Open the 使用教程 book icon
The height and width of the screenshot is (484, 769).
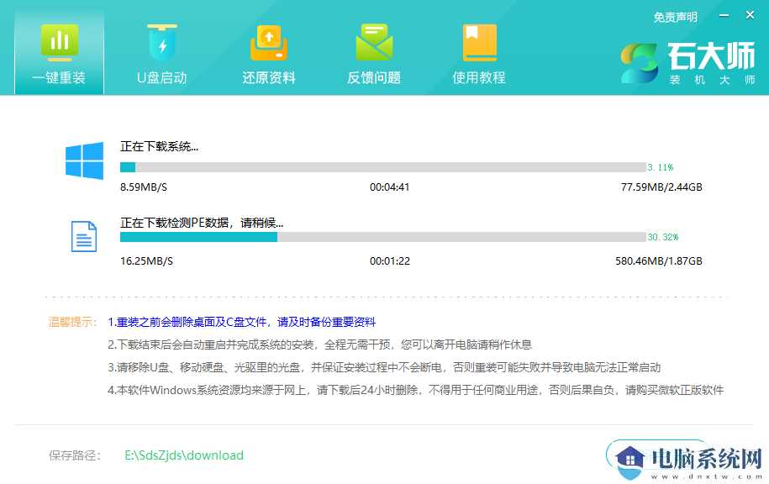tap(479, 42)
